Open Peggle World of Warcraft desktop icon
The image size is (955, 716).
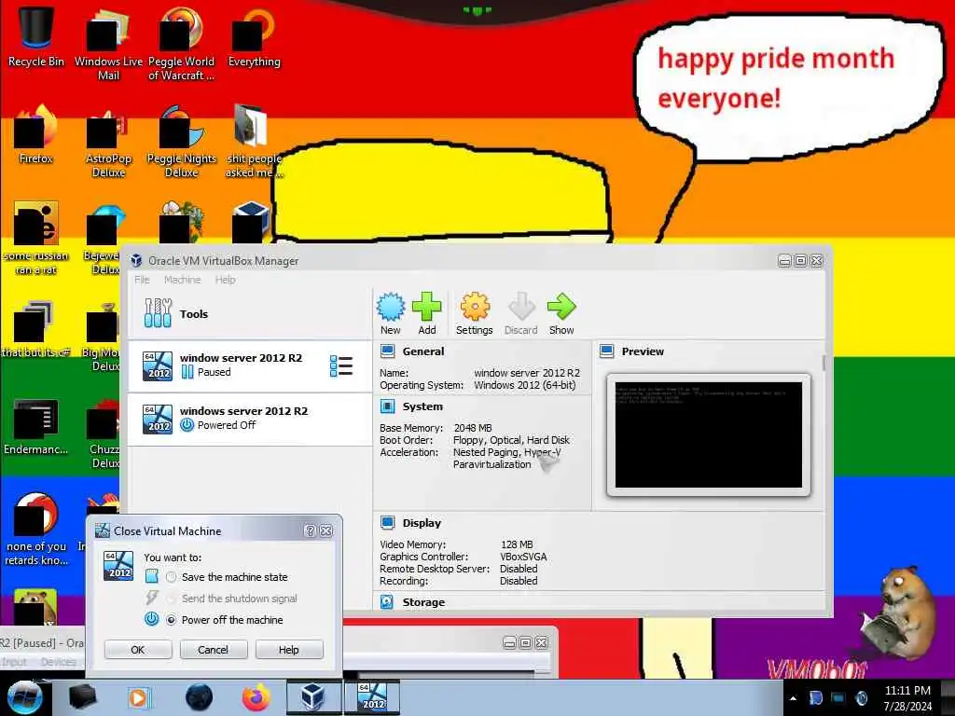pos(182,43)
